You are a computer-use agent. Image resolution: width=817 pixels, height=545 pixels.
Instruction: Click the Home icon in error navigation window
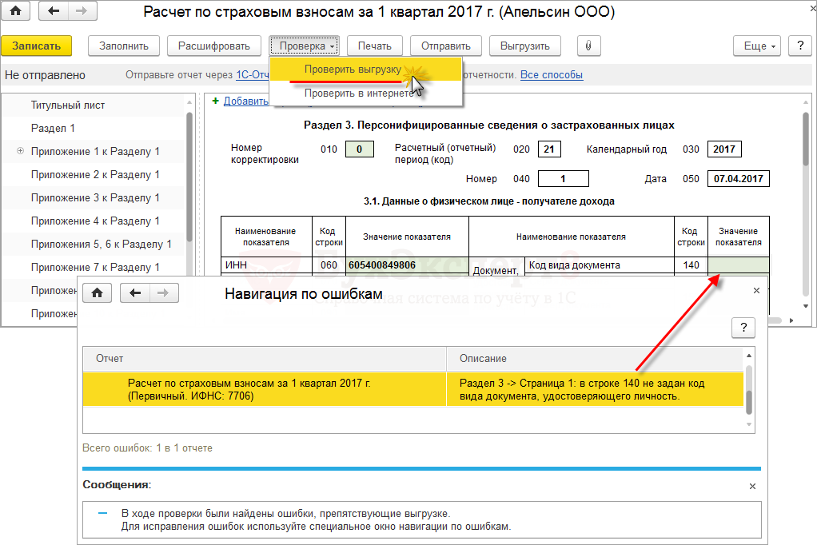[98, 293]
